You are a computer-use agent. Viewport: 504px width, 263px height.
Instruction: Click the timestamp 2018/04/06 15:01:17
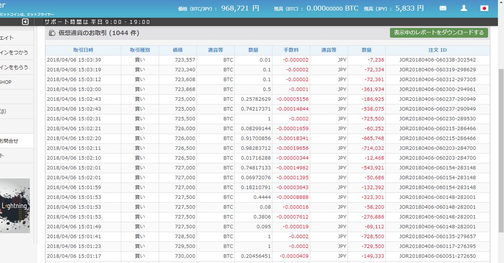click(74, 256)
